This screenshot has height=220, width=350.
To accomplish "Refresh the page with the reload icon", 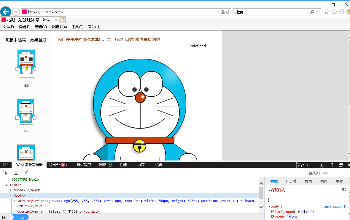I will (x=228, y=12).
